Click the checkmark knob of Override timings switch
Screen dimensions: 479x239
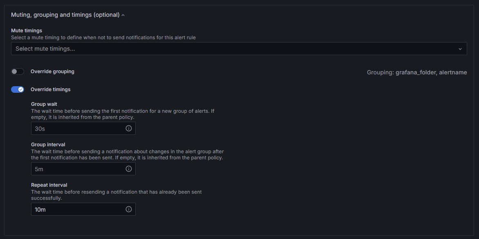pyautogui.click(x=21, y=89)
